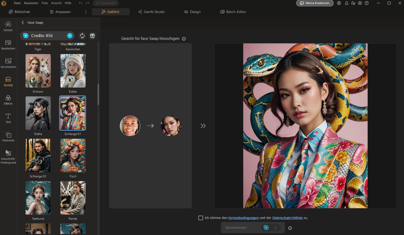Image resolution: width=404 pixels, height=235 pixels.
Task: Select the Eisbär template thumbnail
Action: point(73,71)
